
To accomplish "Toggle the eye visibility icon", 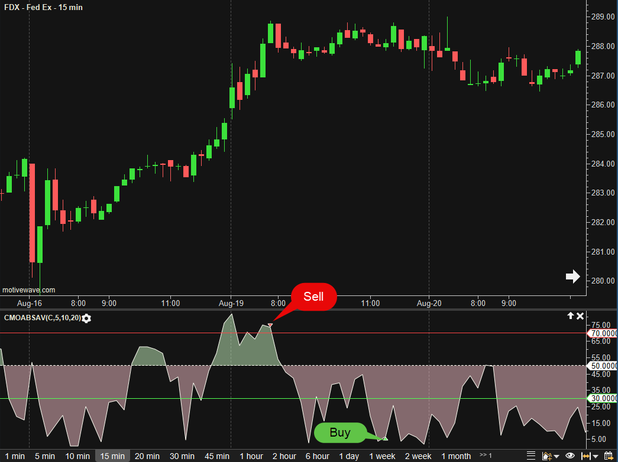I will click(570, 456).
